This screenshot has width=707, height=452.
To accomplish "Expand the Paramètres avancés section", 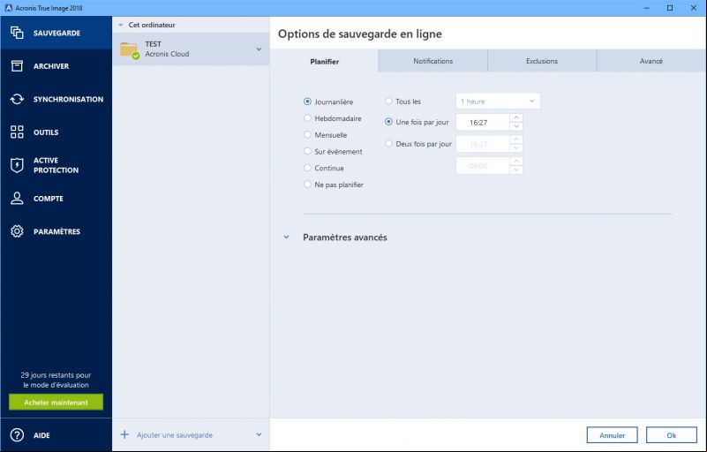I will pyautogui.click(x=286, y=237).
